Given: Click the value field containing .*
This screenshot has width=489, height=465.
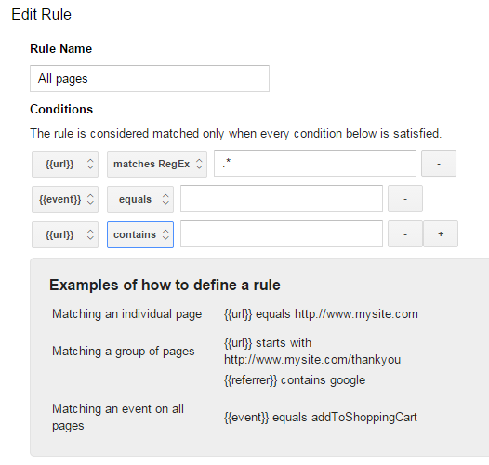Looking at the screenshot, I should pos(315,164).
